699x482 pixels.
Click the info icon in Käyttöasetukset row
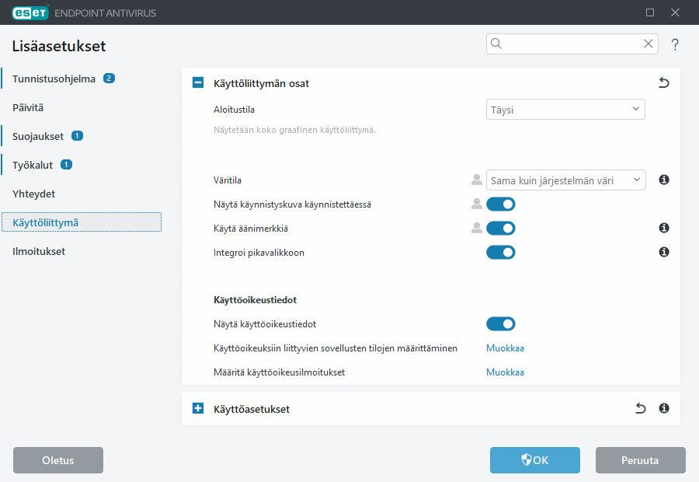click(x=664, y=408)
